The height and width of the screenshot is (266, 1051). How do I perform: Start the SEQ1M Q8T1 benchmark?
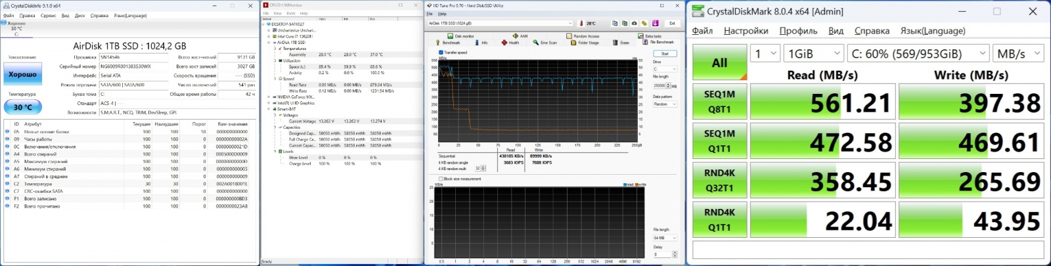point(719,102)
